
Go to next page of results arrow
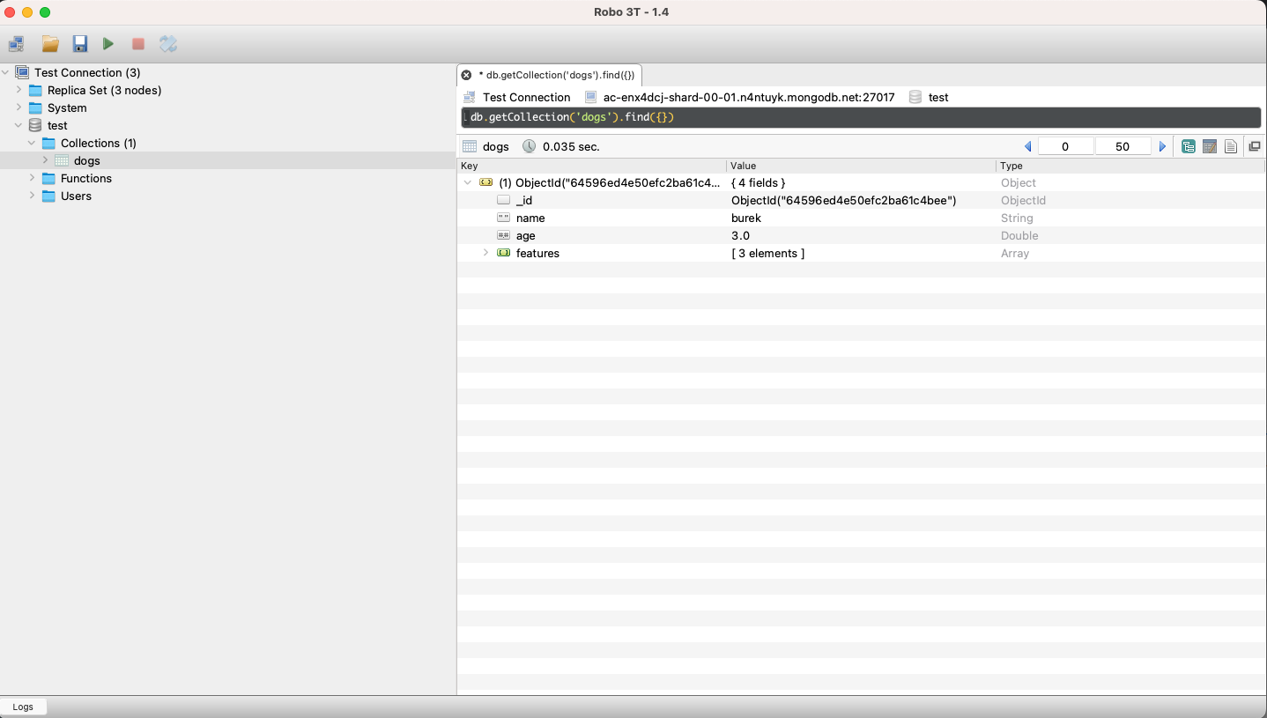(1162, 146)
